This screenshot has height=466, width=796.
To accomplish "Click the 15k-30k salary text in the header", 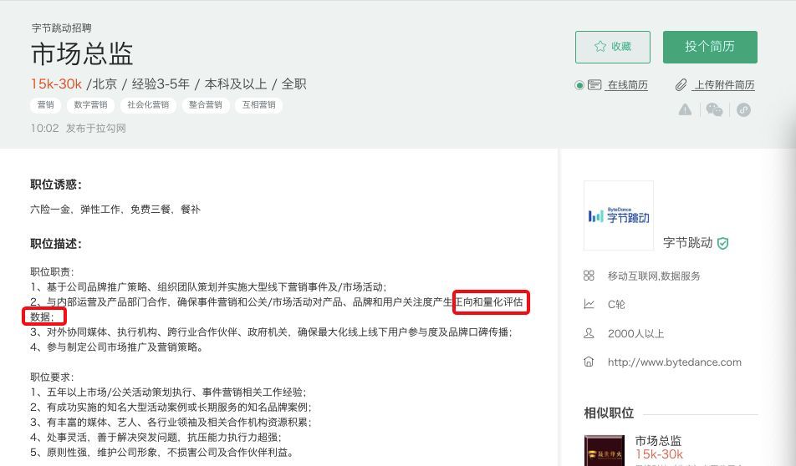I will [56, 84].
